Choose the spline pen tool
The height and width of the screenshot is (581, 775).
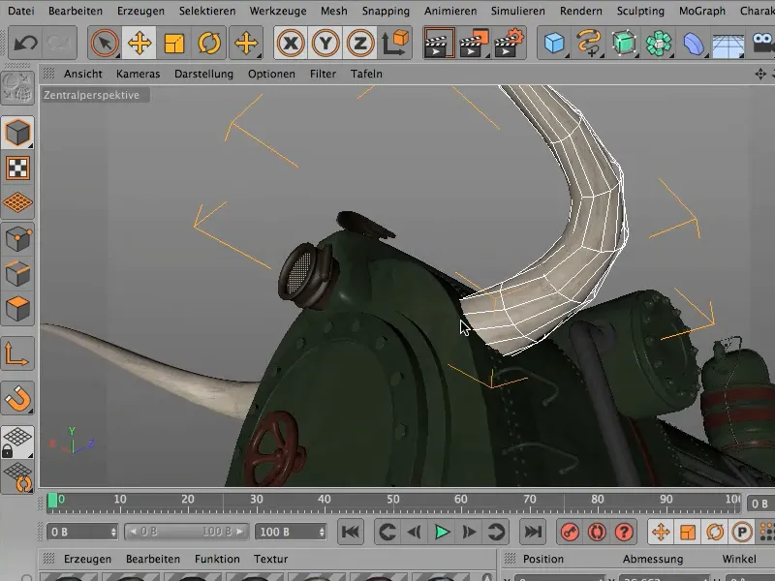point(589,44)
